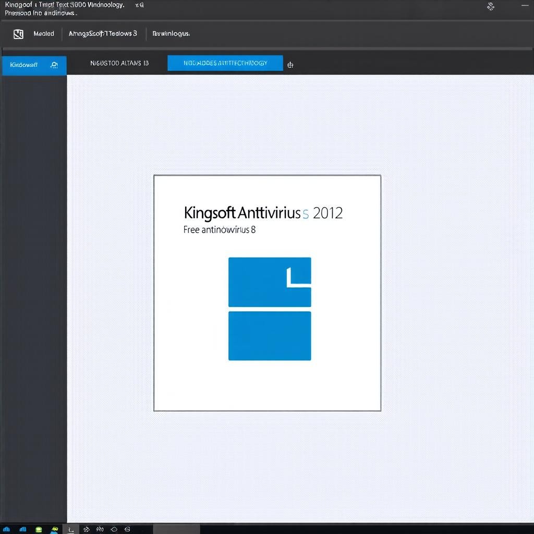
Task: Click the square icon beside the Mealed label
Action: pyautogui.click(x=19, y=34)
